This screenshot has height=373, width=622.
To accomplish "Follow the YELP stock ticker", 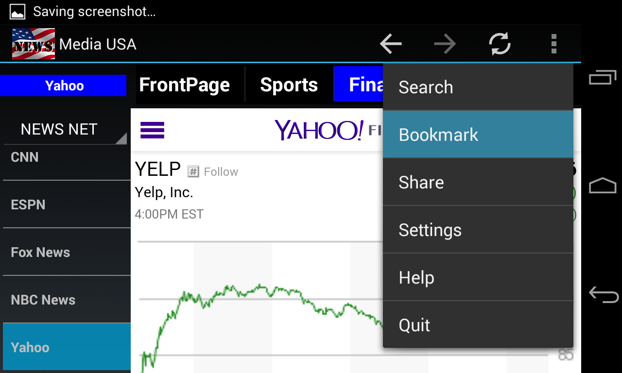I will [213, 171].
